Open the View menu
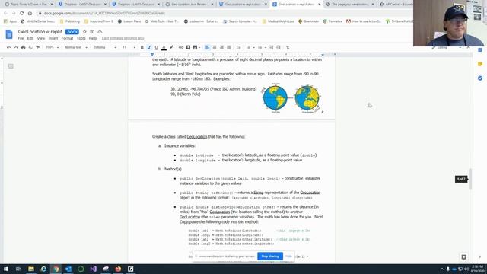This screenshot has height=274, width=487. (x=40, y=38)
